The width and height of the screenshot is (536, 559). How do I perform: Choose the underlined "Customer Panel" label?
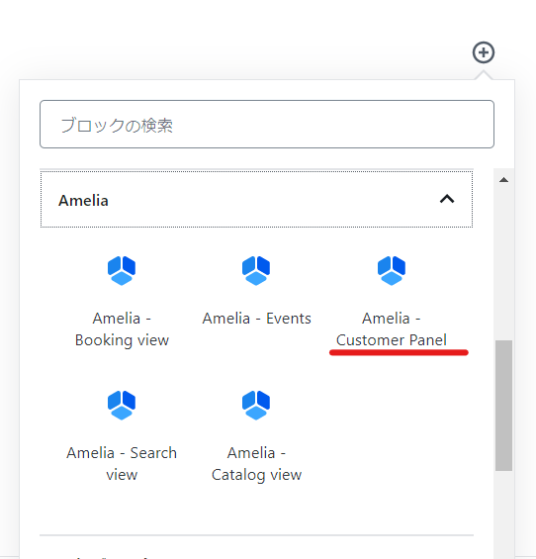[x=392, y=340]
